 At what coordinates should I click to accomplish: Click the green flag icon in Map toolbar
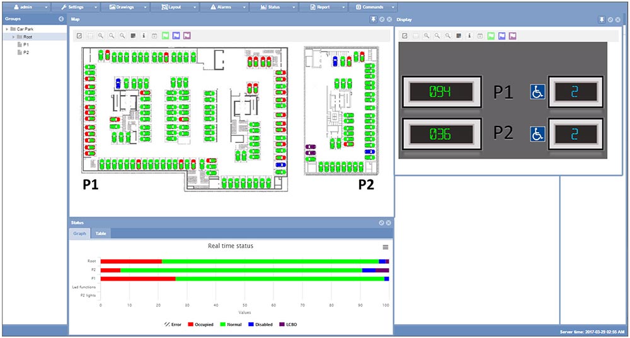[x=166, y=36]
